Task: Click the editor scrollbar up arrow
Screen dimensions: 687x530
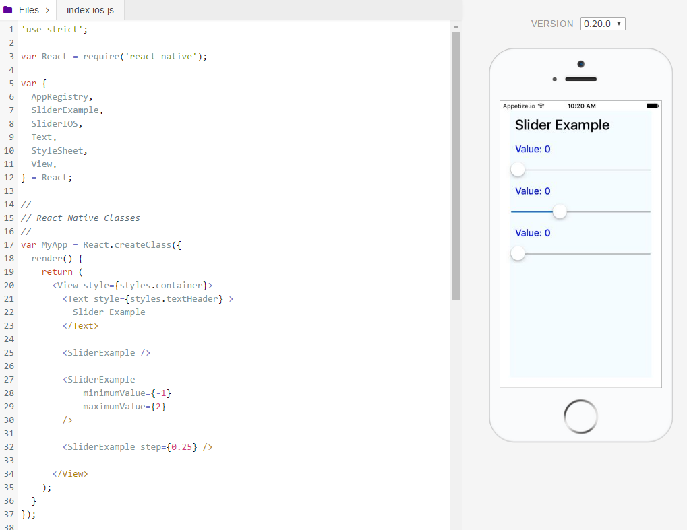Action: pos(456,26)
